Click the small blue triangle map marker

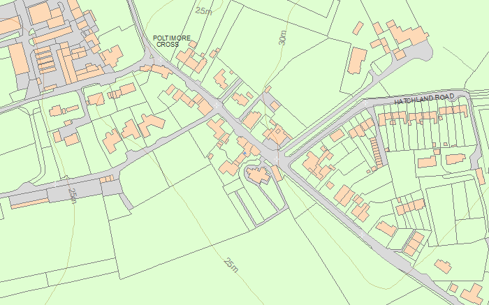pos(245,153)
